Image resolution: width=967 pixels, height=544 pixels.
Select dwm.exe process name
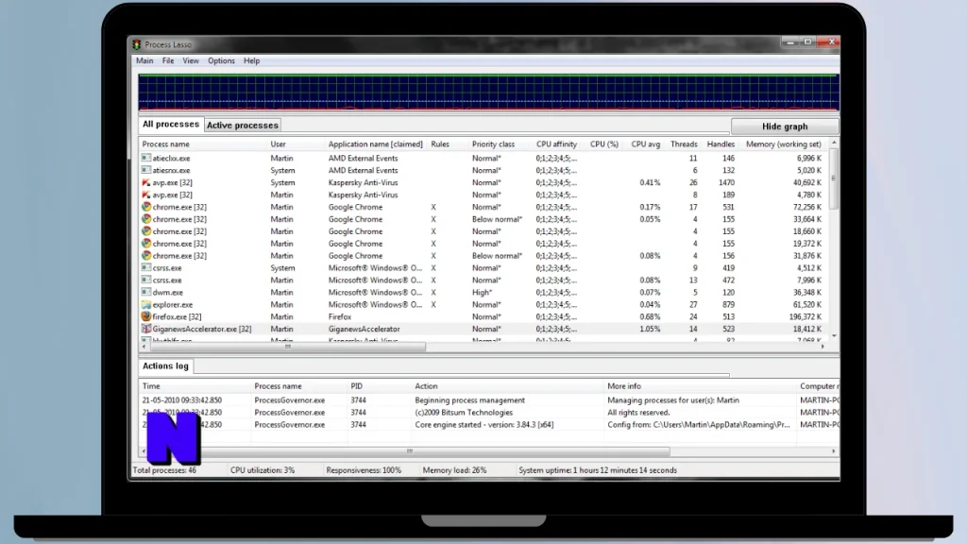coord(168,293)
